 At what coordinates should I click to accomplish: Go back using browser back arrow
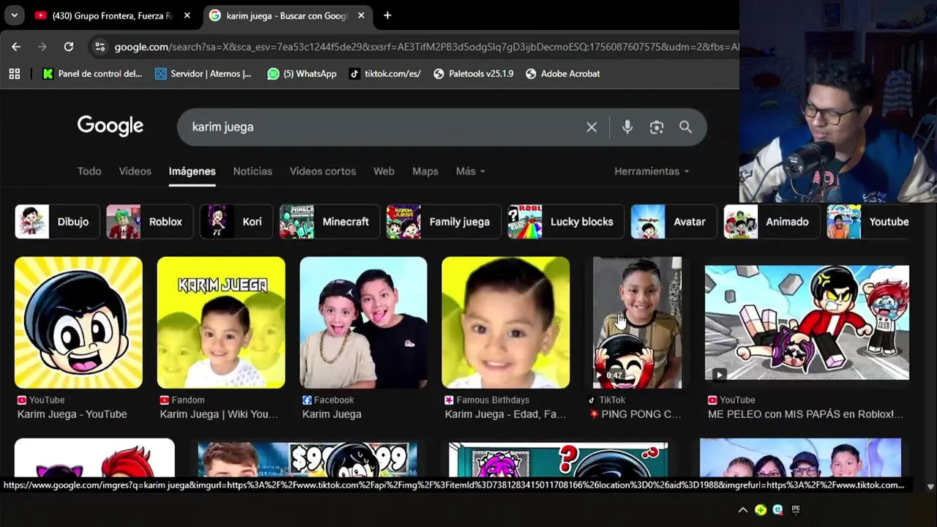[16, 47]
